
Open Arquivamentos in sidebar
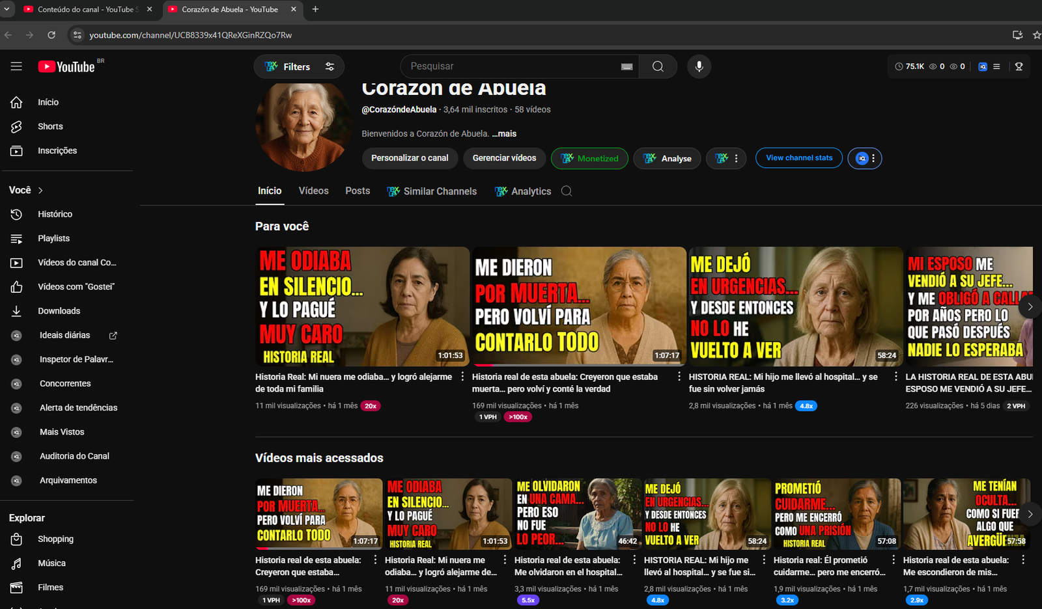(68, 480)
